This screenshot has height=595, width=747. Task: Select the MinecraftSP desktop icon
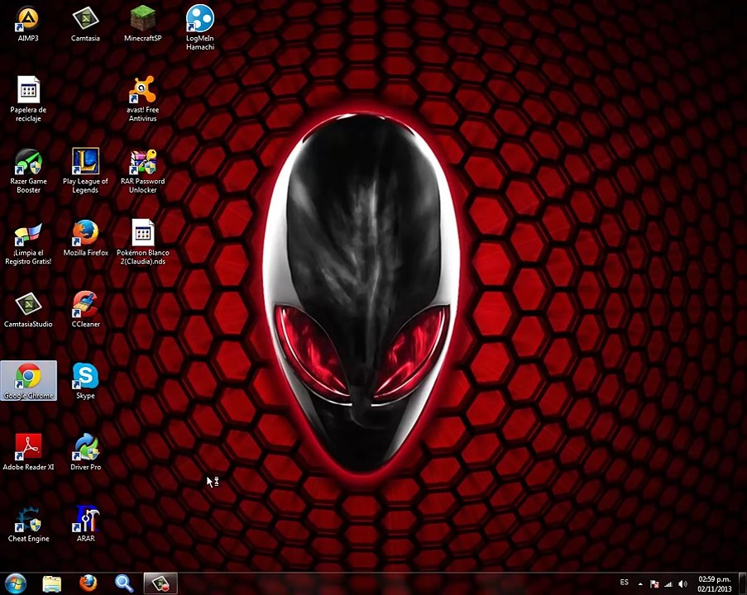tap(143, 19)
